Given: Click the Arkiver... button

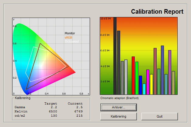Looking at the screenshot, I should click(119, 107).
